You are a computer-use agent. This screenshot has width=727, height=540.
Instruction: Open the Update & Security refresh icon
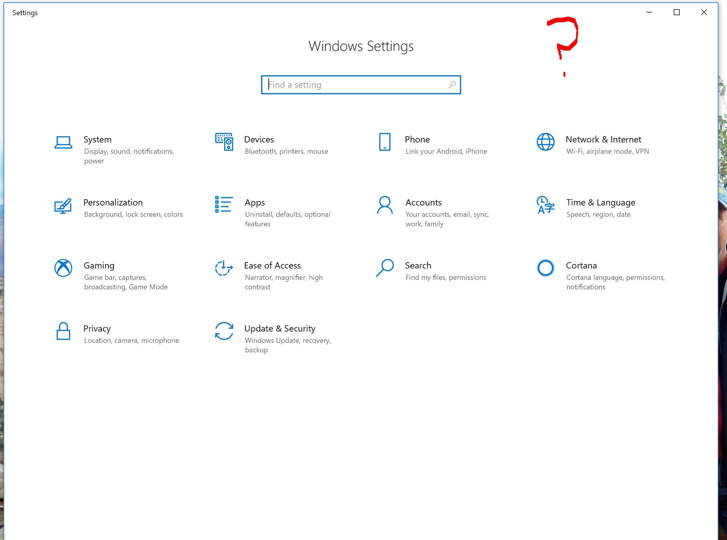click(224, 331)
